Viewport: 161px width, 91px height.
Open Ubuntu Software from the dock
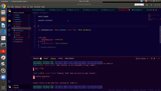pyautogui.click(x=3, y=19)
